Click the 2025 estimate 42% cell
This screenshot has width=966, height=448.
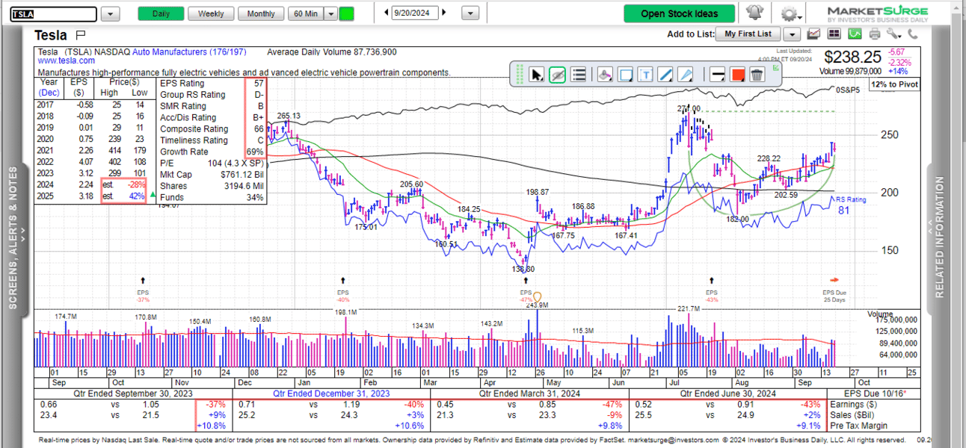tap(135, 197)
